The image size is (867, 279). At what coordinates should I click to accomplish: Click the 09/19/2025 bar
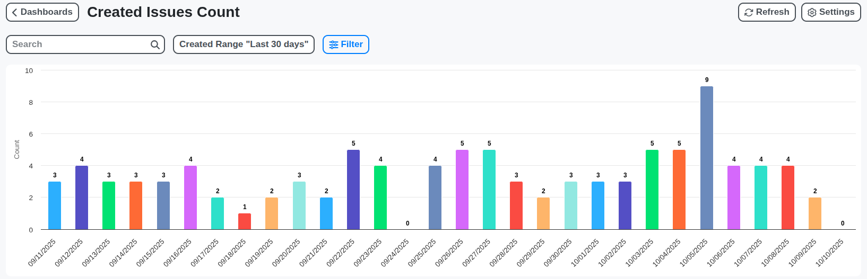click(272, 213)
